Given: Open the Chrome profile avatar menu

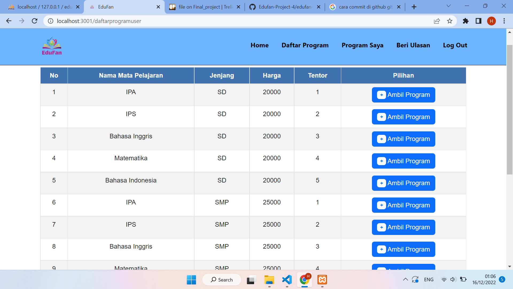Looking at the screenshot, I should tap(492, 21).
